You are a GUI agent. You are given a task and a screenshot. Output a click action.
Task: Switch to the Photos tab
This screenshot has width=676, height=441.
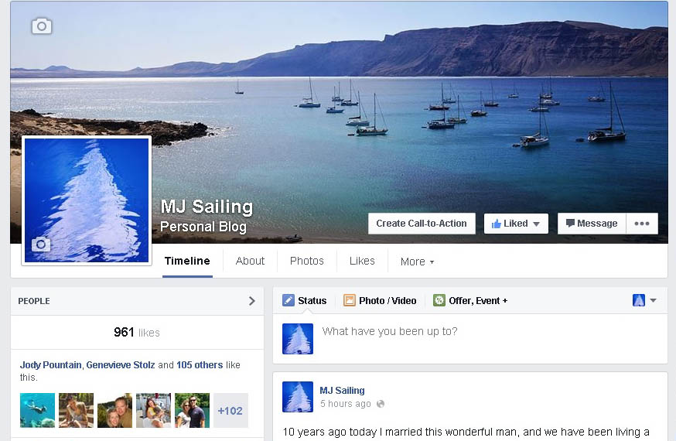click(x=307, y=261)
